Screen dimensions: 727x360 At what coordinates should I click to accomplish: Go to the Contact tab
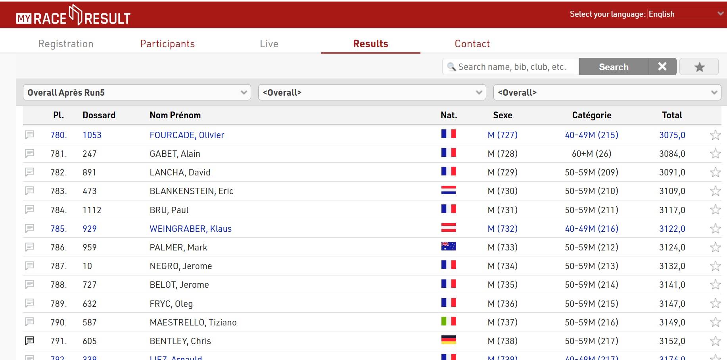(472, 44)
